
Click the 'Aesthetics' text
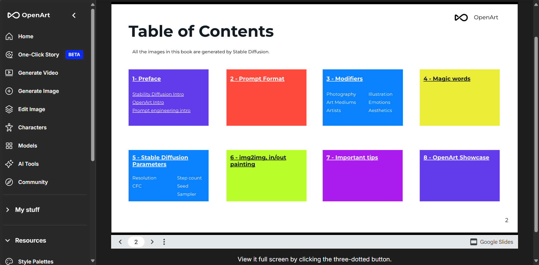(x=380, y=110)
